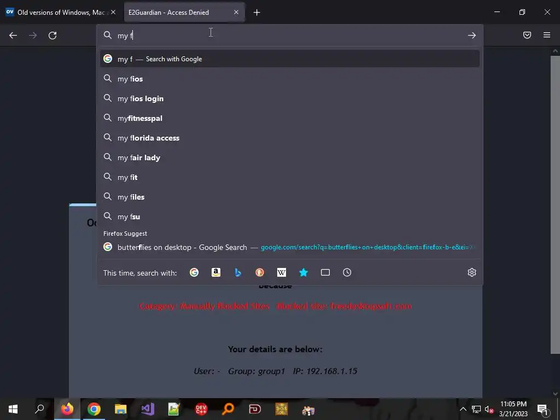560x420 pixels.
Task: Open the Save to Pocket icon
Action: 527,35
